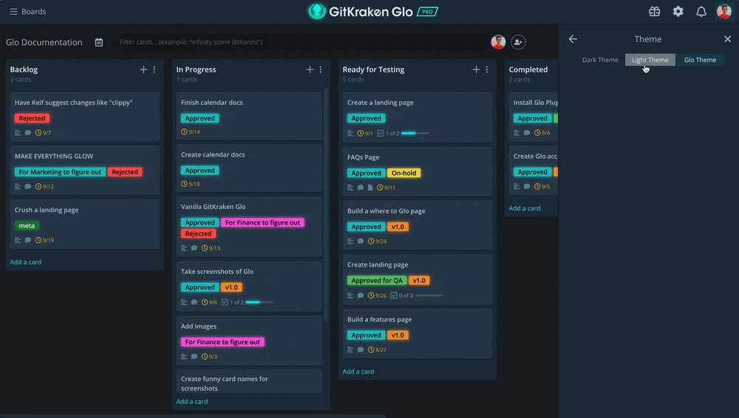This screenshot has width=739, height=418.
Task: Click the GitKraken Glo logo
Action: [361, 12]
